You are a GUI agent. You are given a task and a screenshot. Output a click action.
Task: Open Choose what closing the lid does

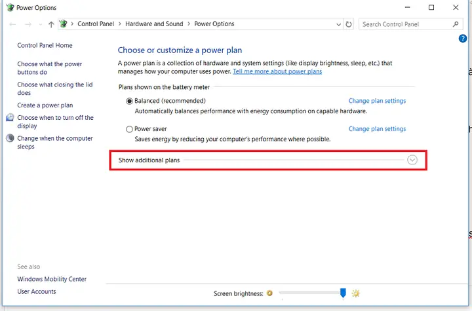coord(55,89)
